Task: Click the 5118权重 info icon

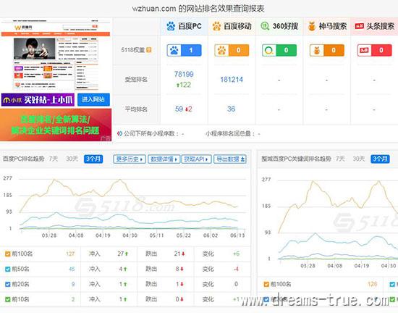Action: [149, 50]
